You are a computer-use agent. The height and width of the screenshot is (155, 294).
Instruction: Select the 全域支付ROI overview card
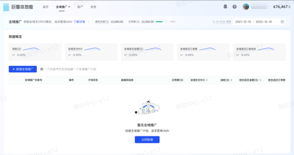[x=91, y=52]
